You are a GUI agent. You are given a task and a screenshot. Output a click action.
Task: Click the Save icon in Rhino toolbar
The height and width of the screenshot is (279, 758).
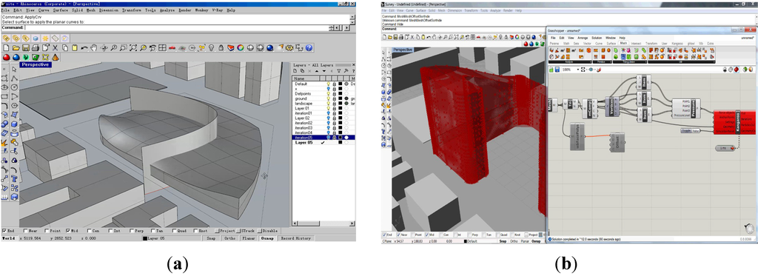pos(26,48)
